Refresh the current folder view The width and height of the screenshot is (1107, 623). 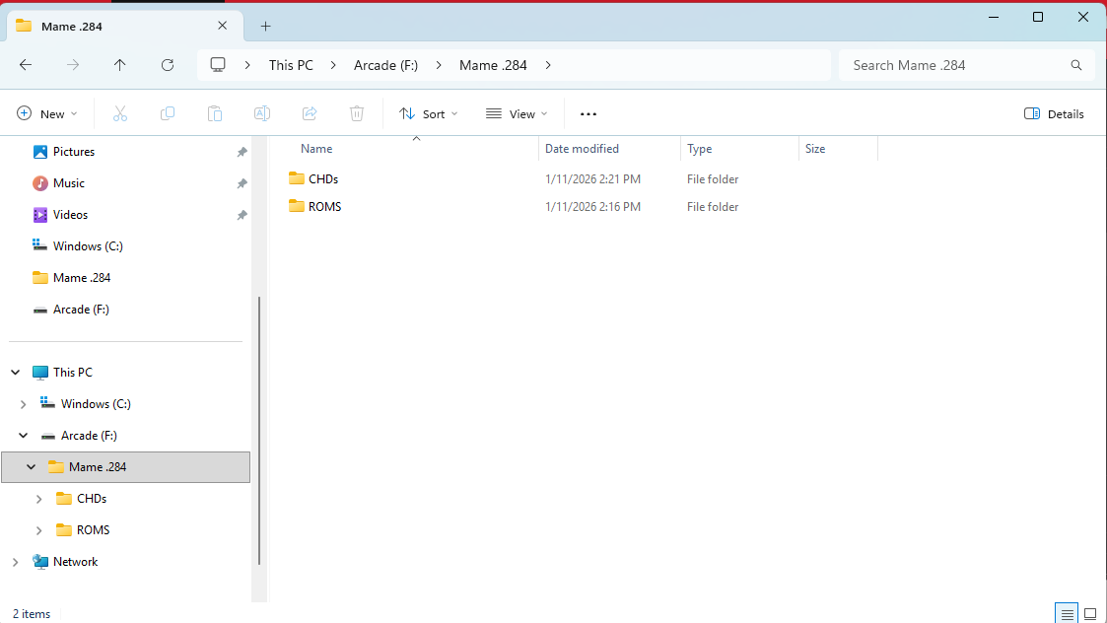pos(168,65)
